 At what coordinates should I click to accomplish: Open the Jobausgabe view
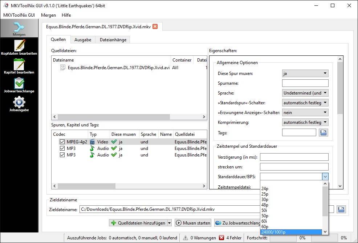[x=19, y=104]
